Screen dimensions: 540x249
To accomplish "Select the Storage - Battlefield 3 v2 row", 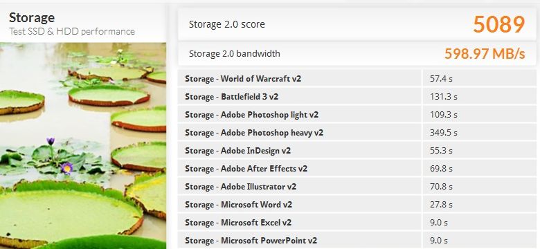I will [x=357, y=97].
